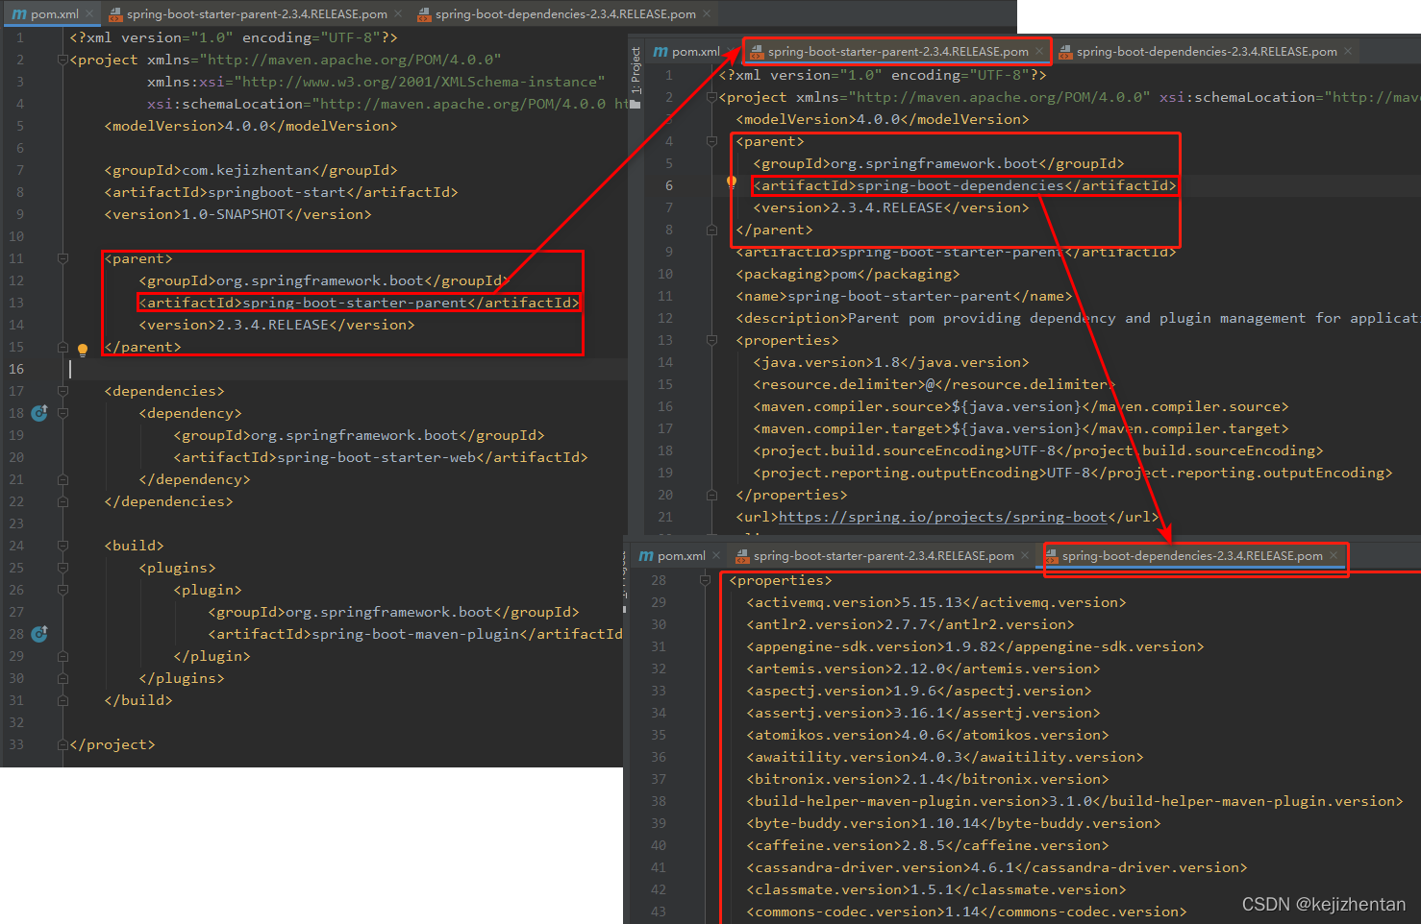Click the lightbulb on line 15 of pom.xml
Image resolution: width=1421 pixels, height=924 pixels.
pyautogui.click(x=83, y=350)
